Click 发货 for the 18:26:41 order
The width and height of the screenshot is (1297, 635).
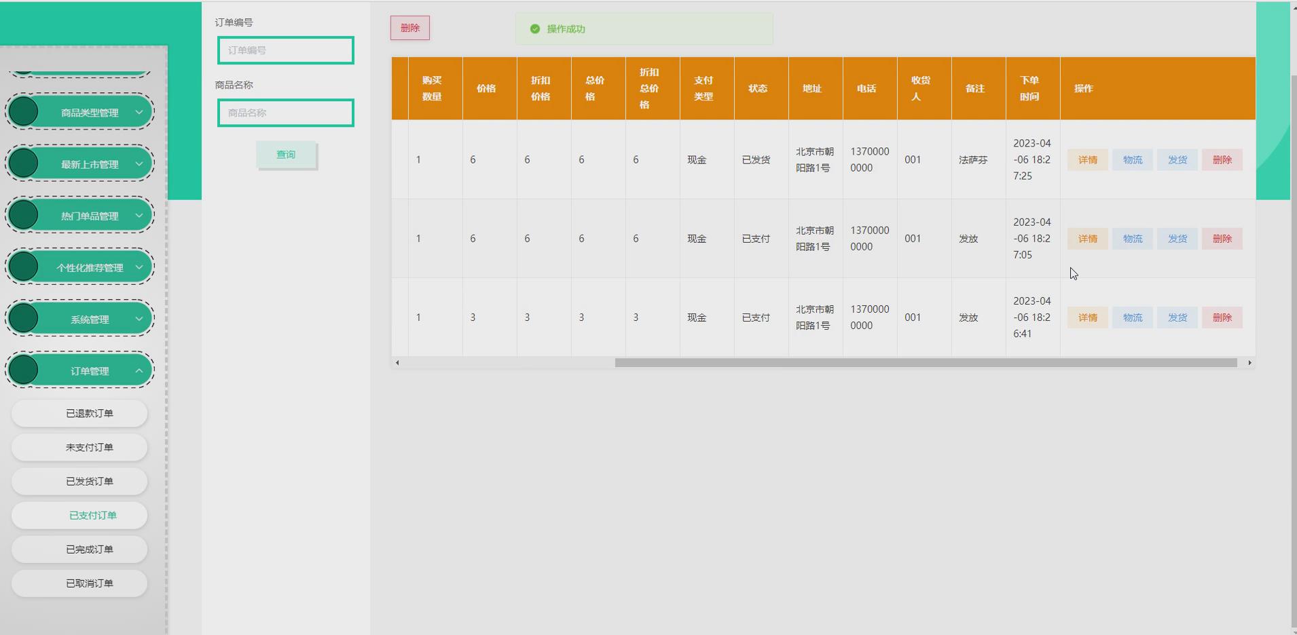1177,317
